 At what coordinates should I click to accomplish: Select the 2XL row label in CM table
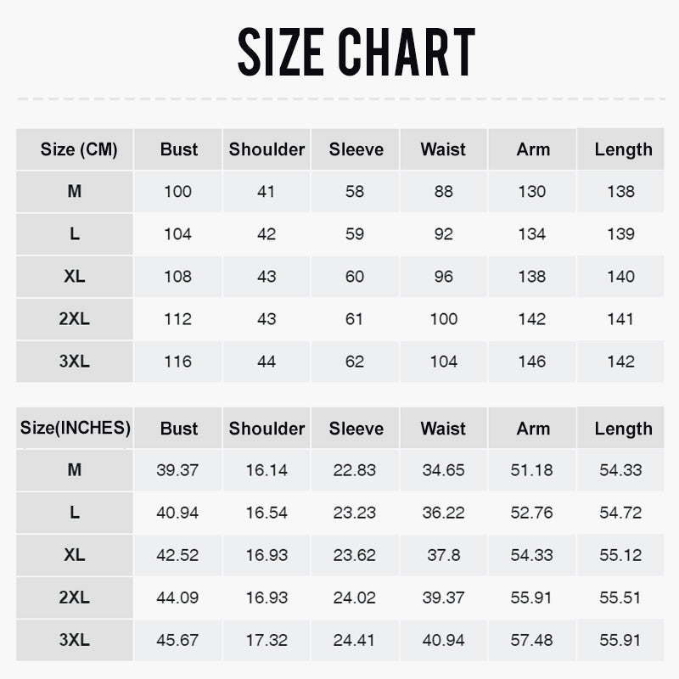click(75, 319)
